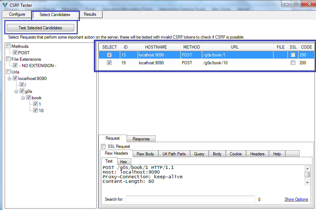
Task: Click the CSRF Tester application icon in titlebar
Action: pyautogui.click(x=5, y=5)
